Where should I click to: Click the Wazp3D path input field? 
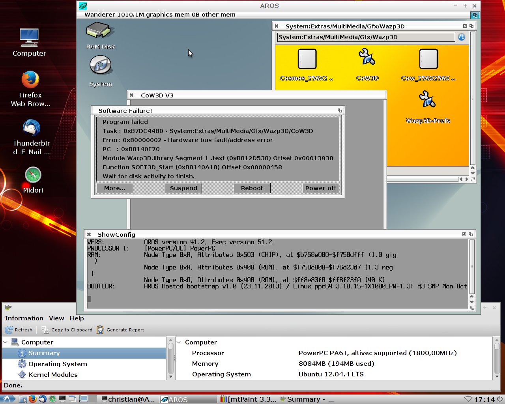point(366,37)
